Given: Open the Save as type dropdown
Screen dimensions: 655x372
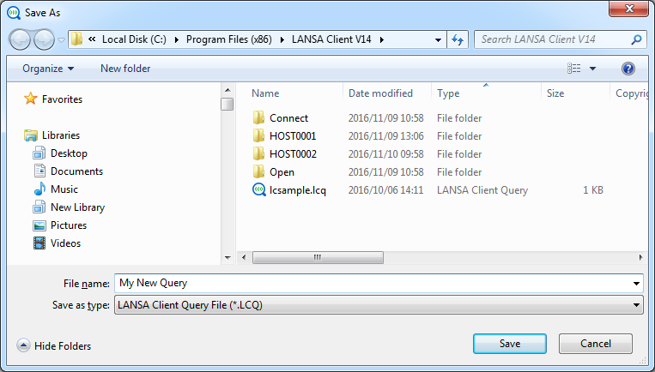Looking at the screenshot, I should click(x=635, y=304).
